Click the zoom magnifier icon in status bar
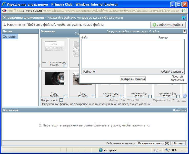Screen dimensions: 189x154 167,150
